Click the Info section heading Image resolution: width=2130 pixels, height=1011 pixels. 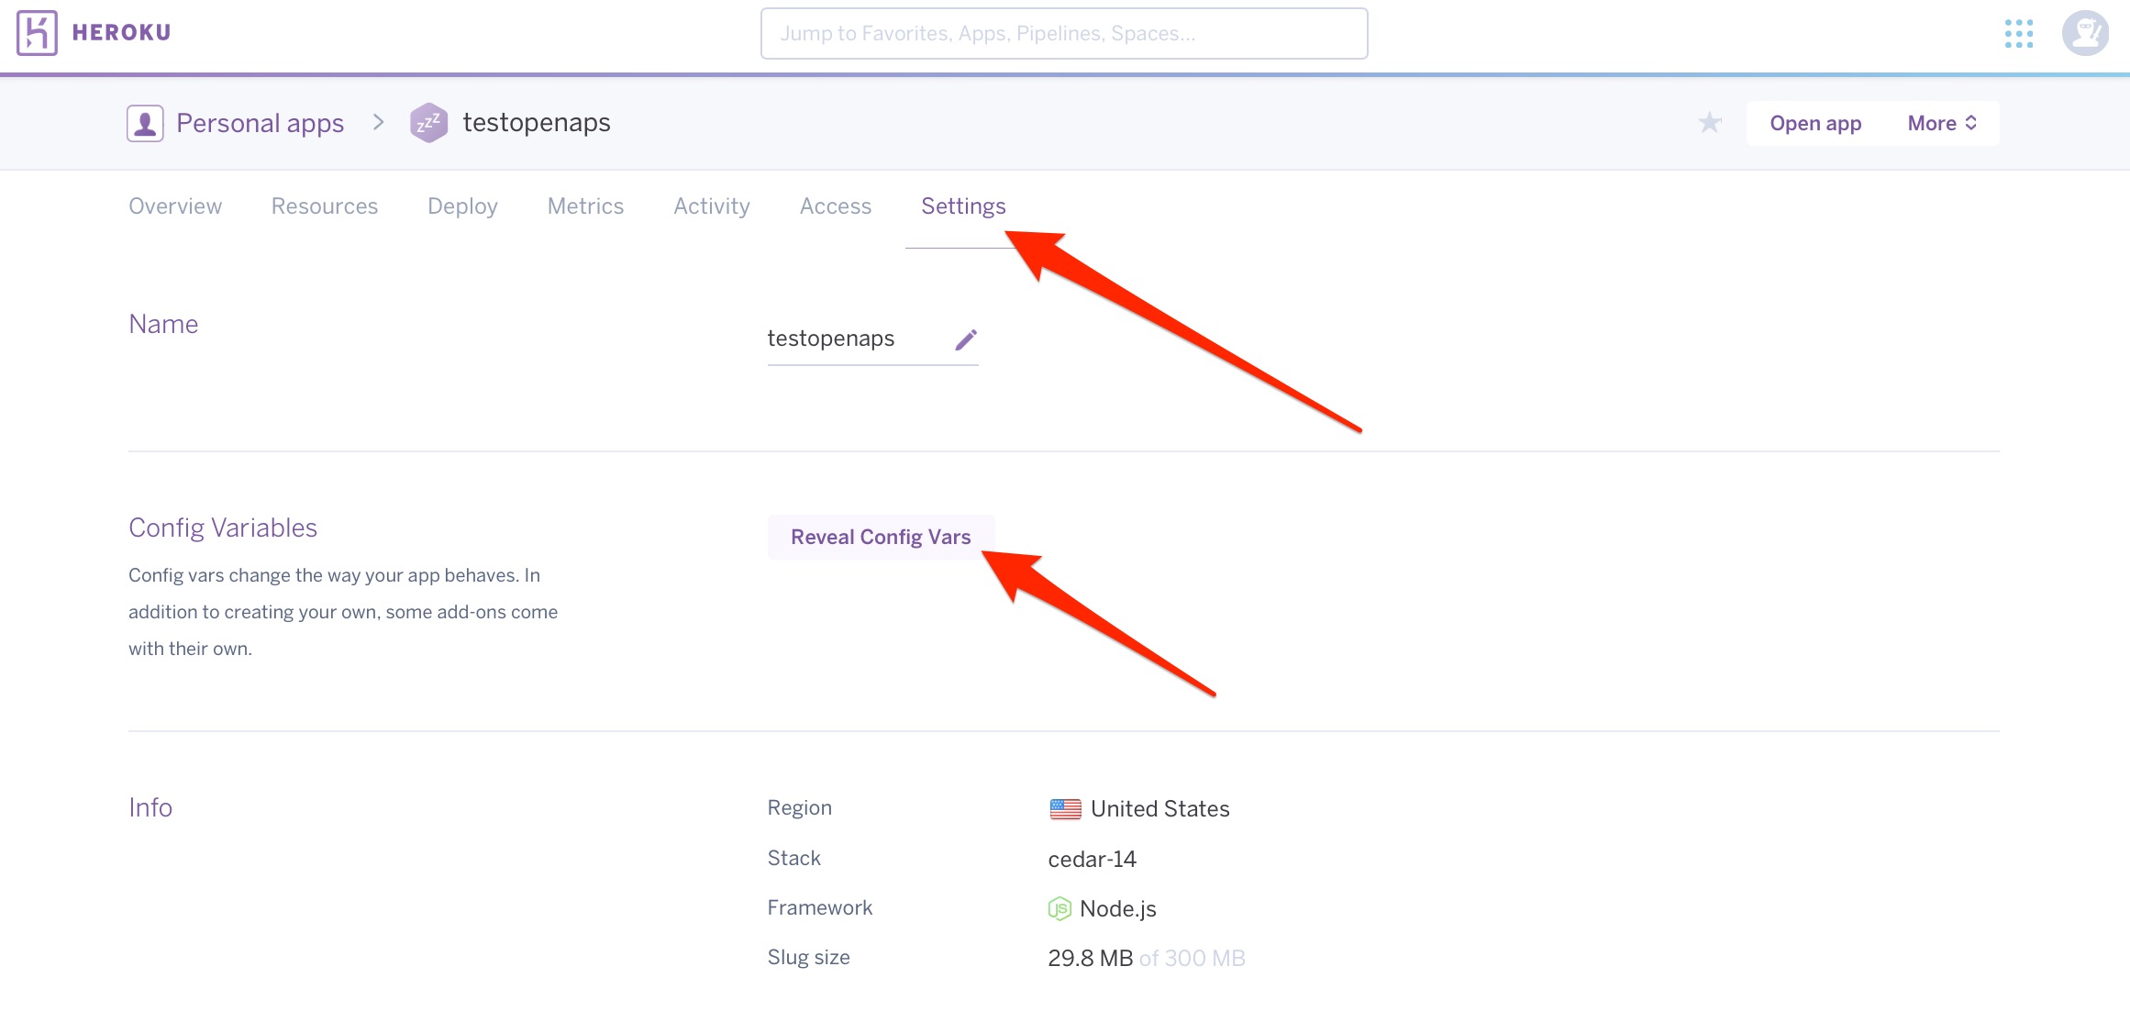click(x=150, y=807)
